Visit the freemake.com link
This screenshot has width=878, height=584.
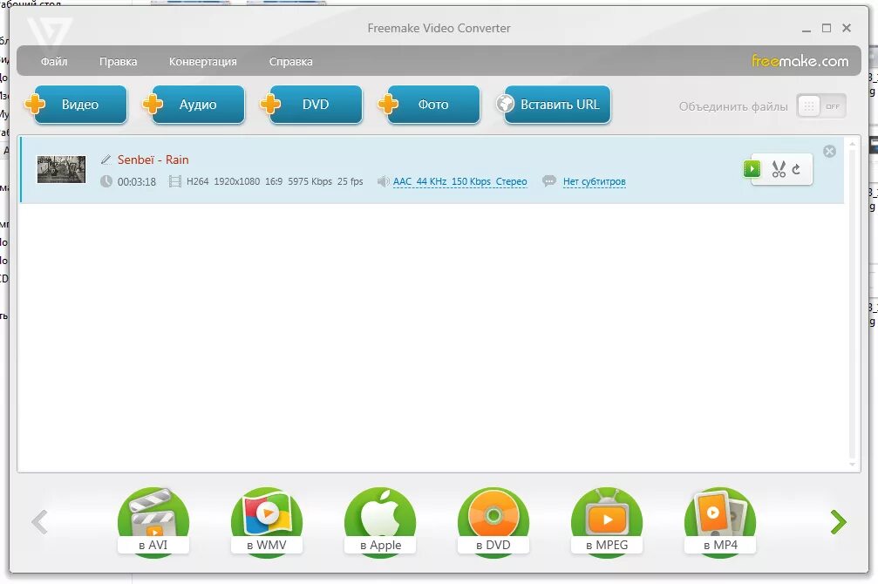pyautogui.click(x=800, y=60)
